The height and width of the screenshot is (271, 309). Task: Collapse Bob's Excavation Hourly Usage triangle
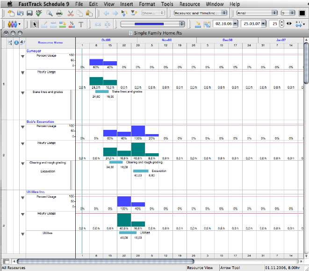point(22,144)
